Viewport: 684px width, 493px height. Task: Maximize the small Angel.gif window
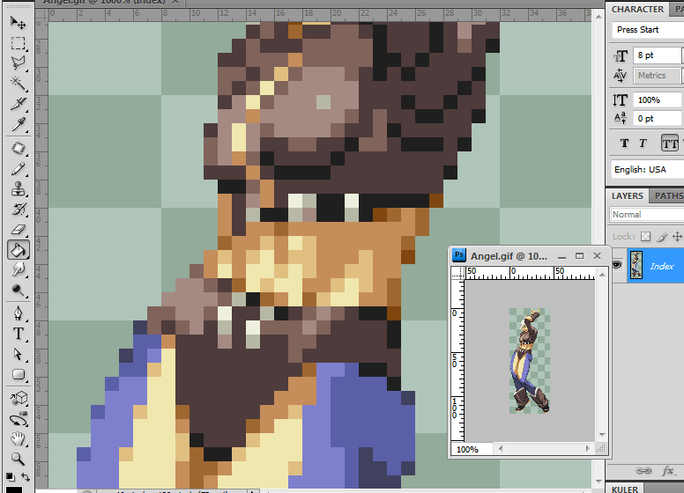(x=579, y=256)
